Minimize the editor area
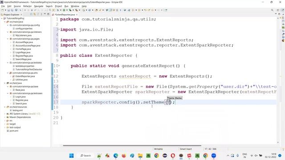The height and width of the screenshot is (160, 285). [276, 14]
